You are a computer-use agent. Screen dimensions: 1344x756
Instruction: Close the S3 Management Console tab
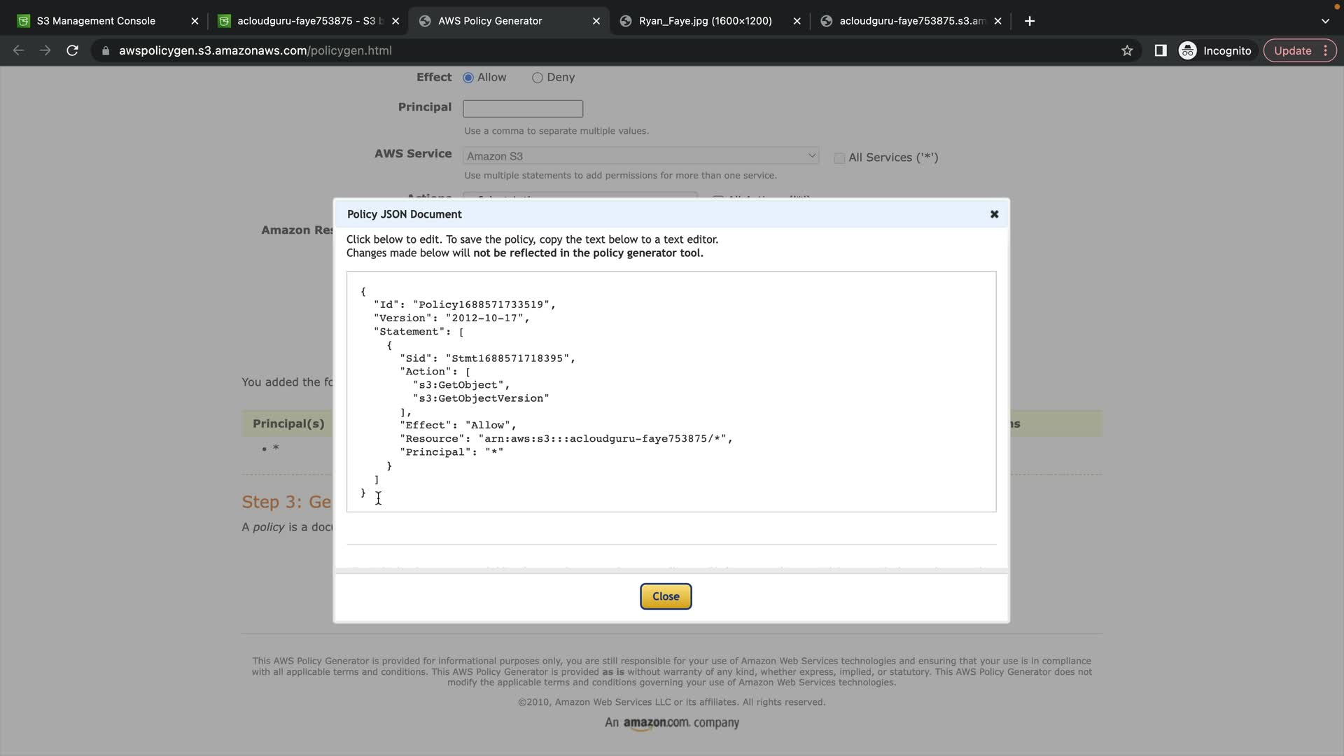(x=195, y=21)
